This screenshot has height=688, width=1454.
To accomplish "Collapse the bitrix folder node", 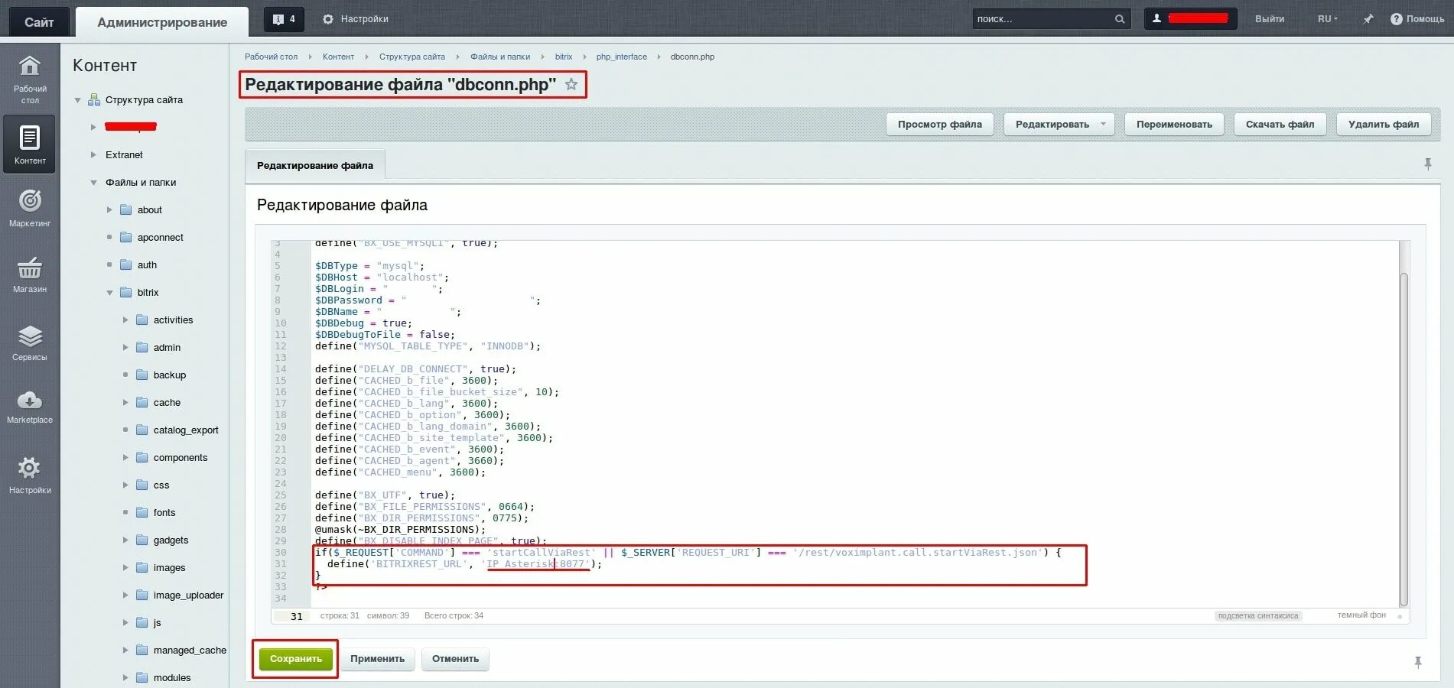I will point(109,293).
